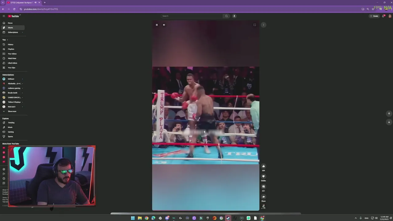Open the Short's three-dot more menu
Screen dimensions: 393x221
coord(263,25)
